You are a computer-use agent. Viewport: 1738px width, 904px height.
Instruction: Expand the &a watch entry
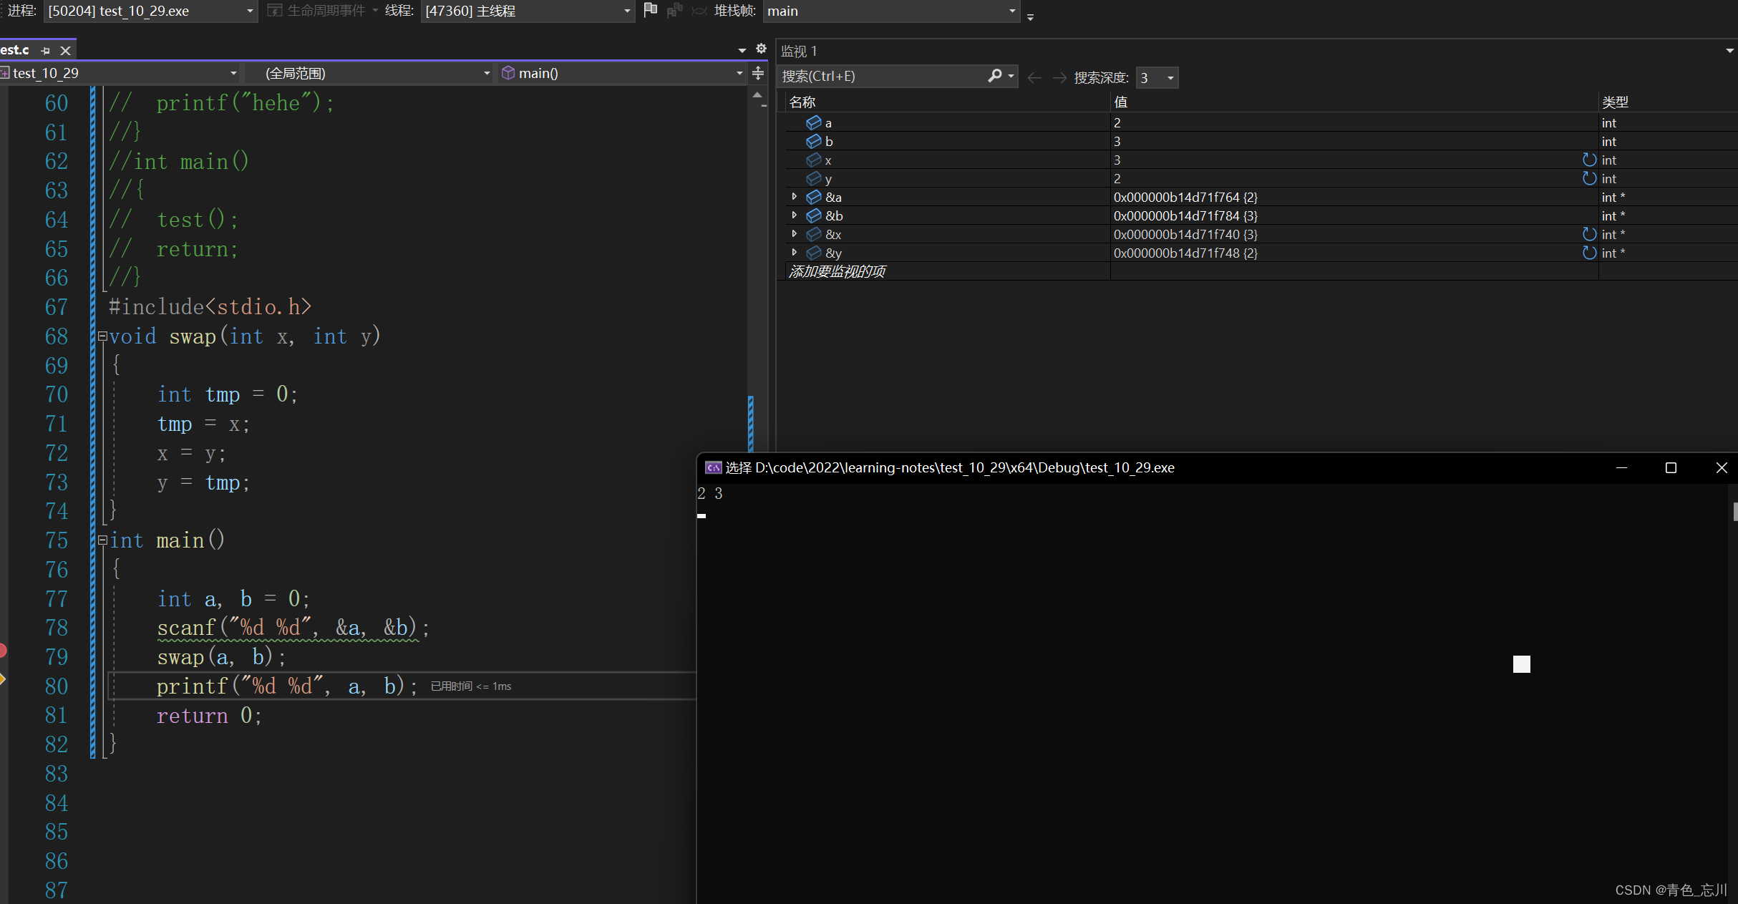coord(794,197)
